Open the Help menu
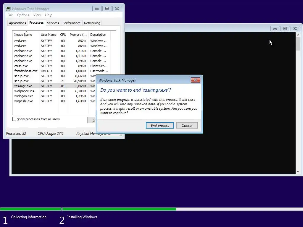 pyautogui.click(x=49, y=15)
